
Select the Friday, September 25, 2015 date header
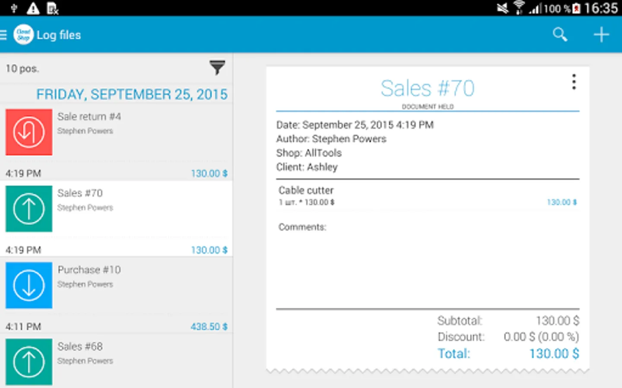point(132,94)
